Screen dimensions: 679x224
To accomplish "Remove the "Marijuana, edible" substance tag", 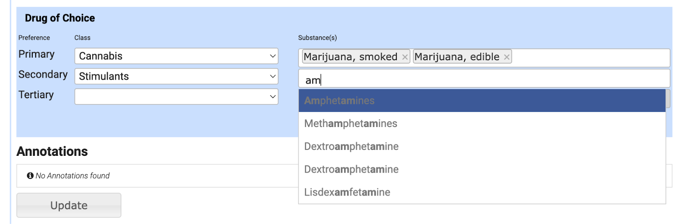I will pyautogui.click(x=506, y=57).
